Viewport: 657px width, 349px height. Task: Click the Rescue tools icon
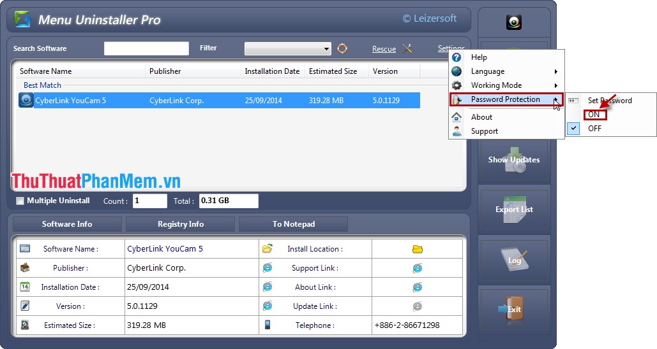pos(407,48)
